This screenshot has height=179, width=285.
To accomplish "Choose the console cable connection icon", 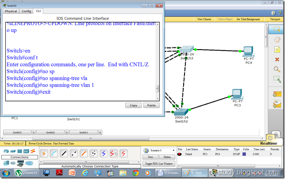I will tap(54, 153).
